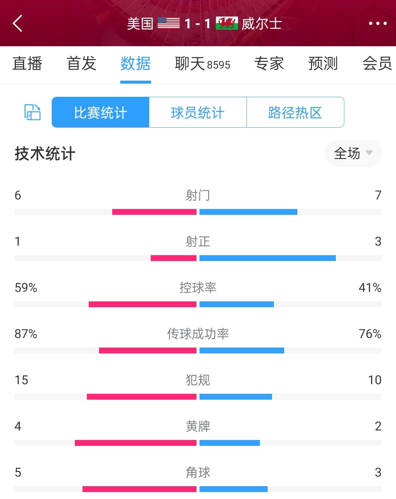Screen dimensions: 396x499
Task: Open the 会员 tab
Action: [377, 64]
